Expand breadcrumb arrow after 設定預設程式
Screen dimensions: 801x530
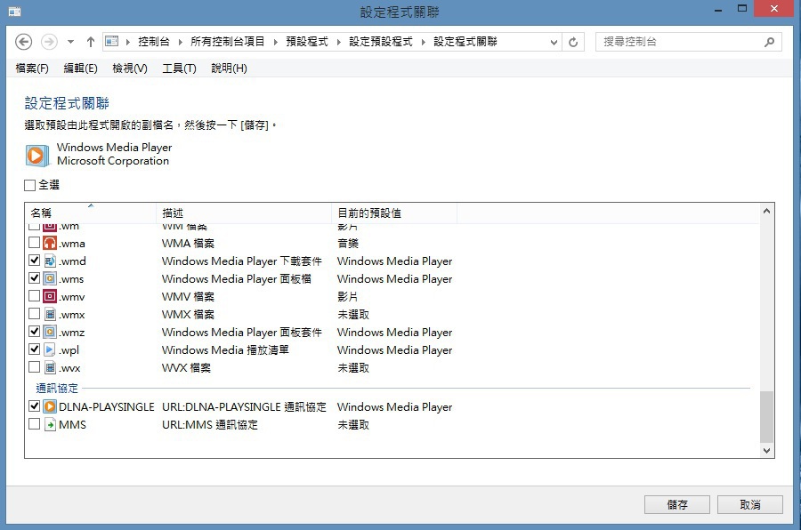[423, 42]
